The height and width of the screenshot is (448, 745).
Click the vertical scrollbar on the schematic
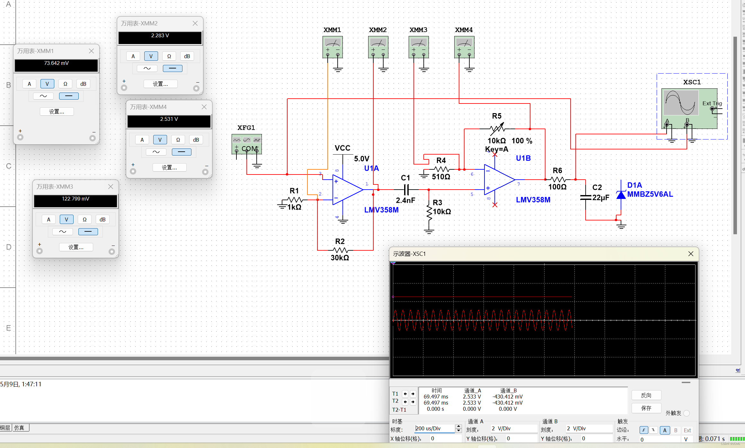pyautogui.click(x=735, y=135)
